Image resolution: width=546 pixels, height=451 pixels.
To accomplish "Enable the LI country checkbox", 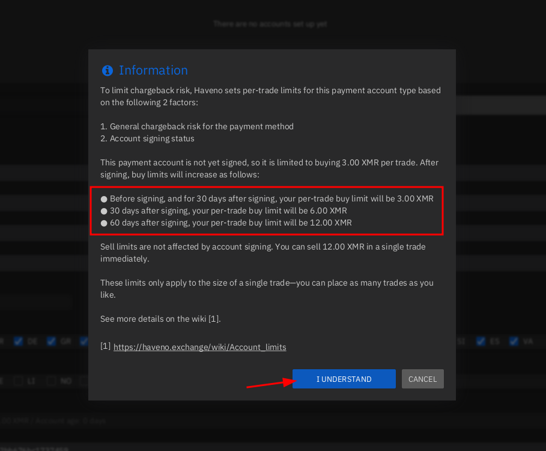I will pos(19,381).
